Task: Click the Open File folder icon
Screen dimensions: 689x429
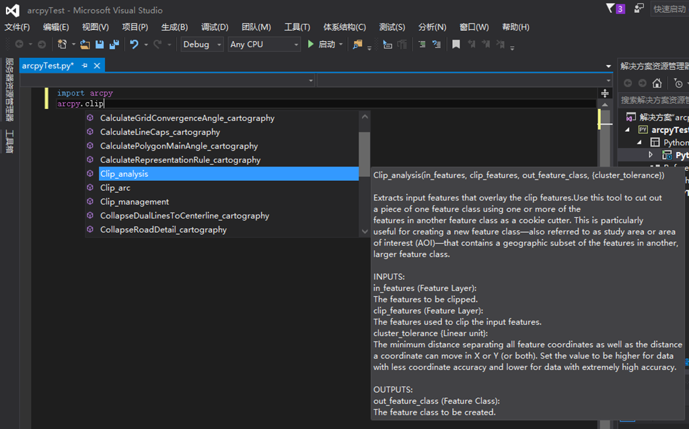Action: pos(85,44)
